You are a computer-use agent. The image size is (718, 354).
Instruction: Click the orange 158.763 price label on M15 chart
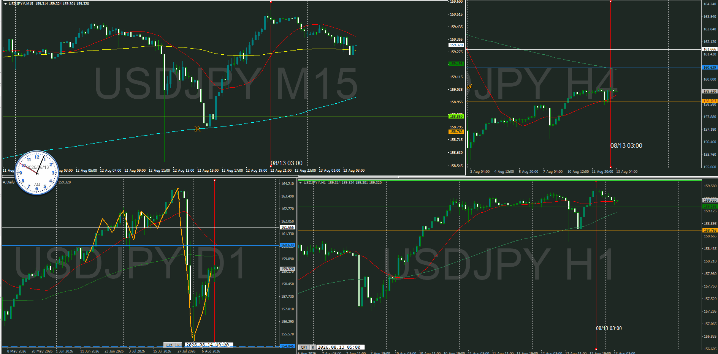tap(456, 132)
